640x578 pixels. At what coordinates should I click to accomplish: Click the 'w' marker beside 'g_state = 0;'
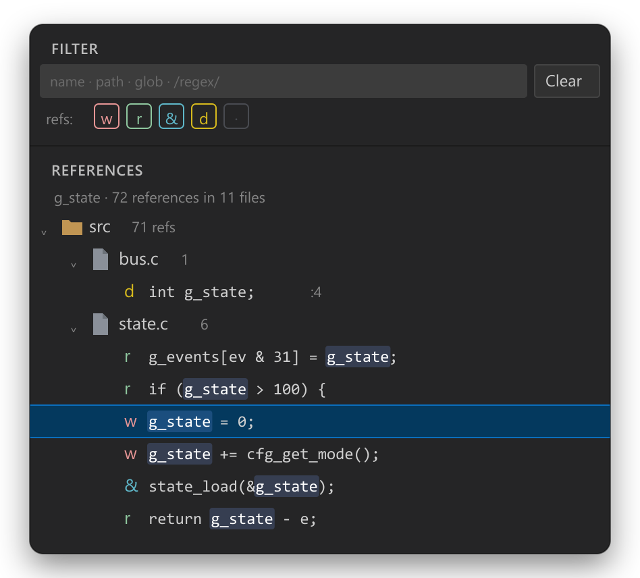pyautogui.click(x=130, y=421)
